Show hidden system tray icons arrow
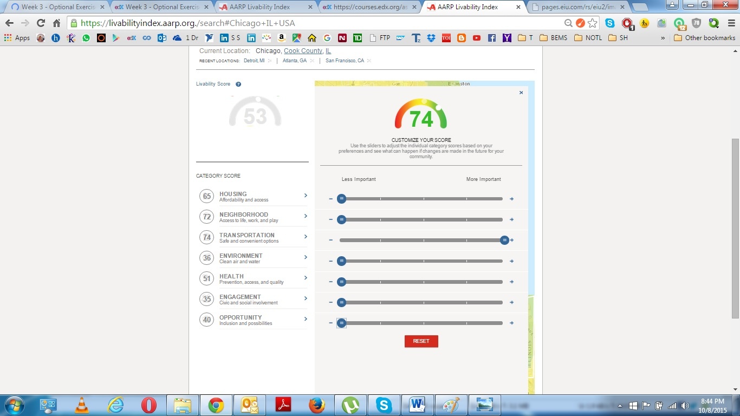Screen dimensions: 740x416 click(x=620, y=406)
